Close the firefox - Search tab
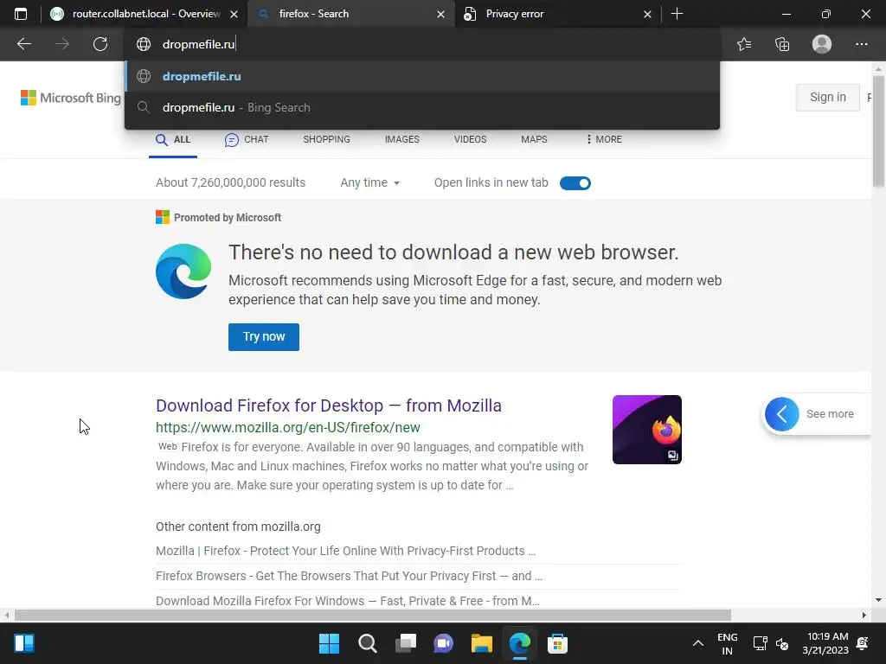The width and height of the screenshot is (886, 664). [x=440, y=14]
